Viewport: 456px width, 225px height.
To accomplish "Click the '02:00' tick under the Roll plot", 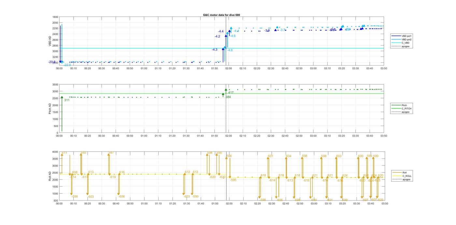I will (229, 204).
